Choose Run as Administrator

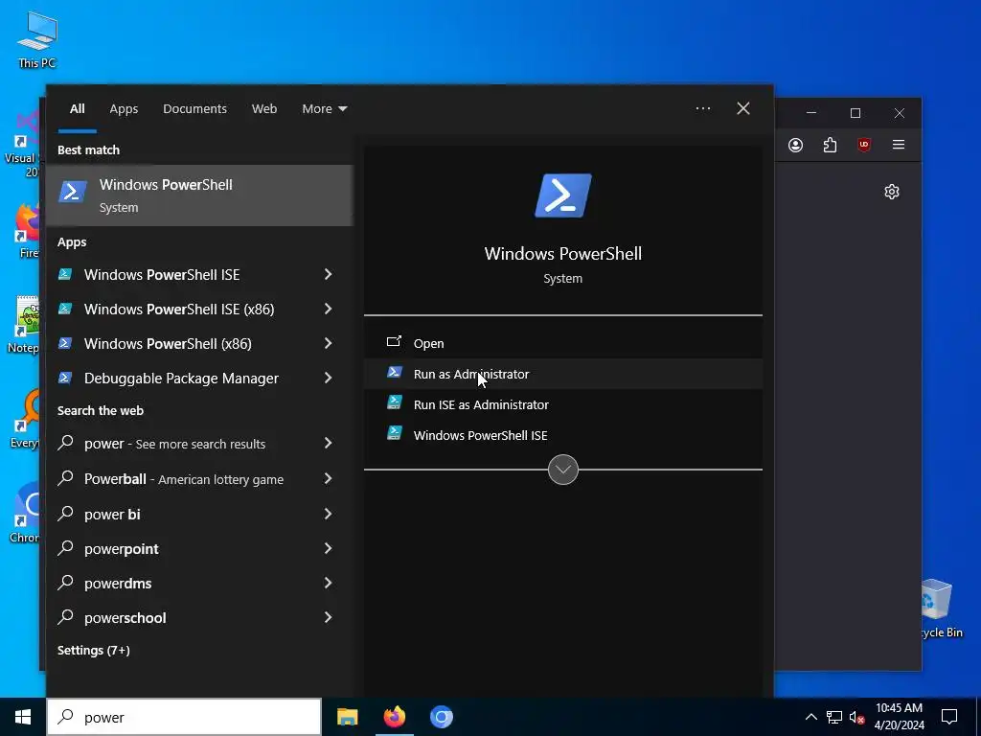click(563, 374)
